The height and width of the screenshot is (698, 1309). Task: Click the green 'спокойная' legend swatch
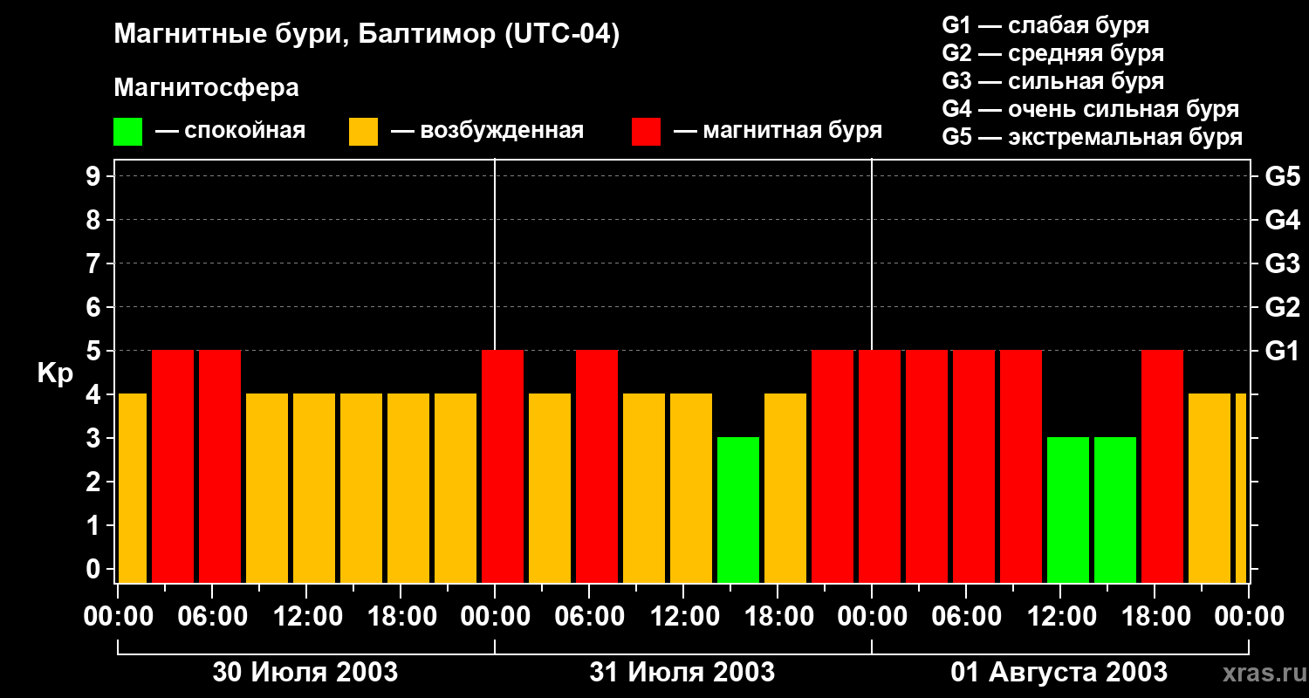(x=127, y=132)
